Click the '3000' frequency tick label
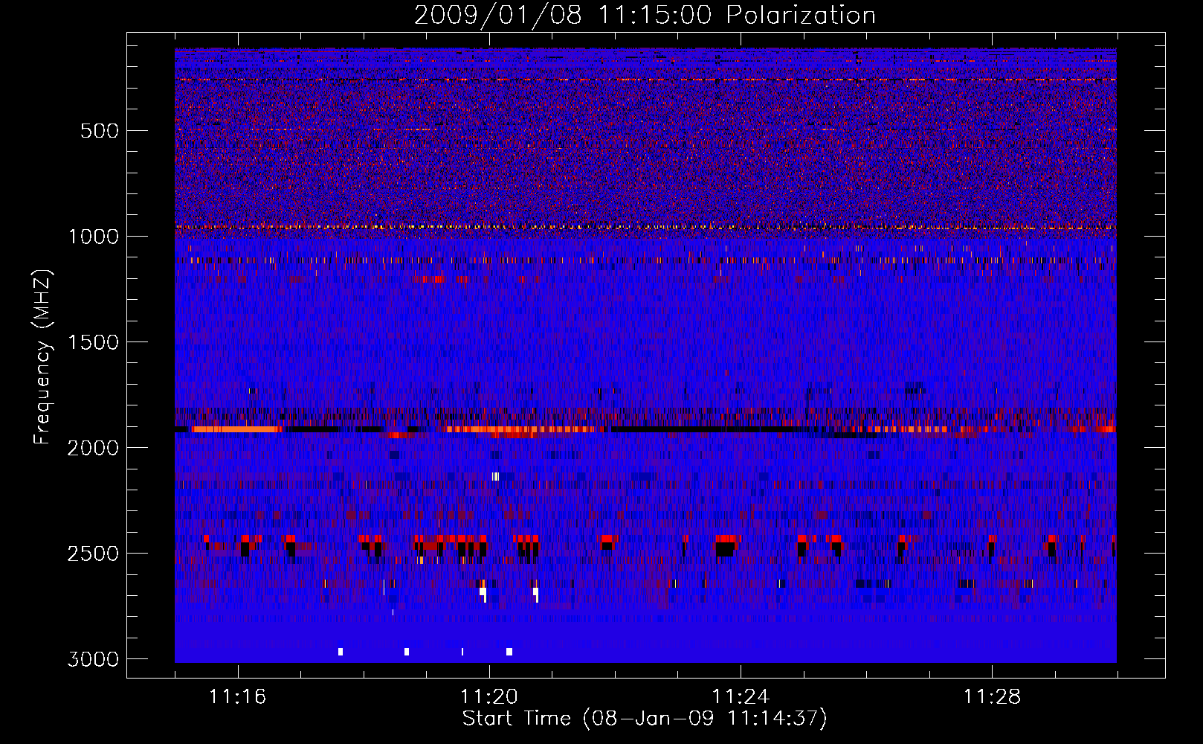 point(94,659)
